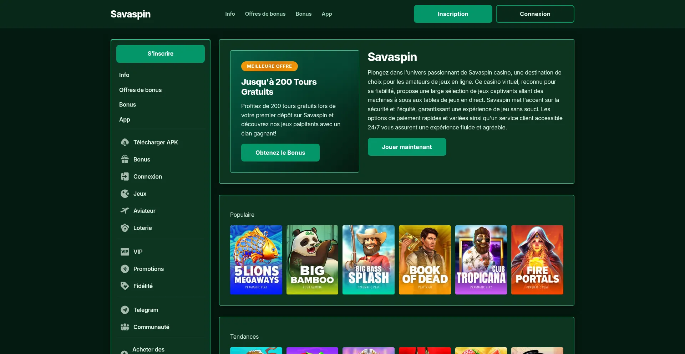Click the Connexion button in header

coord(535,14)
